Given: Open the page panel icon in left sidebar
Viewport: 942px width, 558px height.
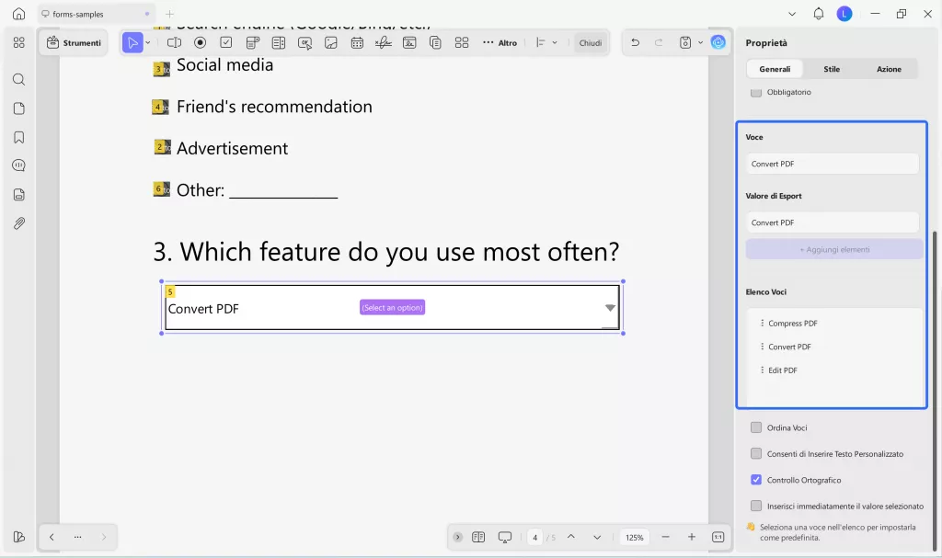Looking at the screenshot, I should tap(18, 108).
